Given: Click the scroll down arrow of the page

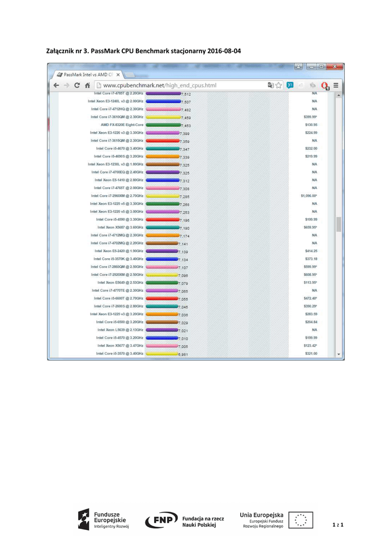Looking at the screenshot, I should (x=339, y=354).
